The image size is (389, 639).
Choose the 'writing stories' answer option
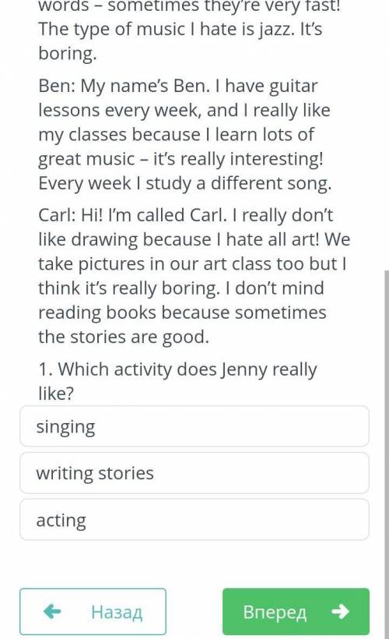pos(194,473)
